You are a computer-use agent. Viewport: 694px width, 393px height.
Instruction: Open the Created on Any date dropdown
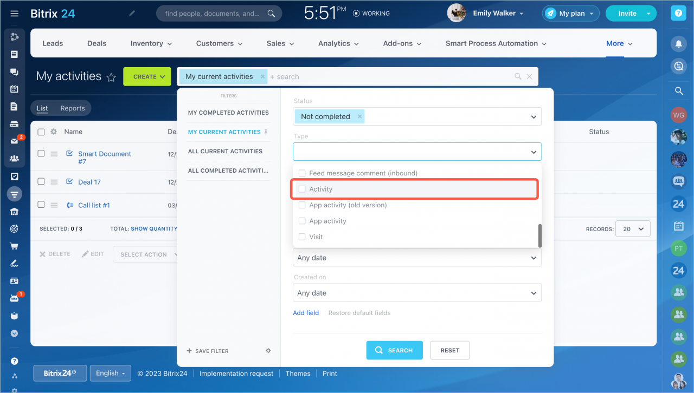click(x=417, y=293)
